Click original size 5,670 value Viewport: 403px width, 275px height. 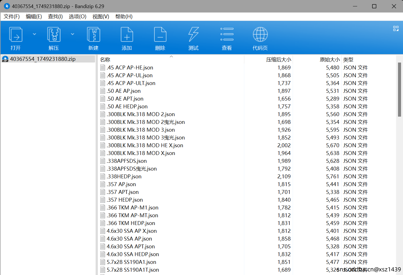pyautogui.click(x=333, y=145)
